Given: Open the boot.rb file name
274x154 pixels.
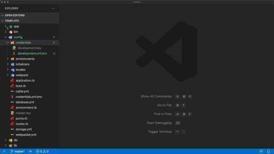Looking at the screenshot, I should 21,86.
